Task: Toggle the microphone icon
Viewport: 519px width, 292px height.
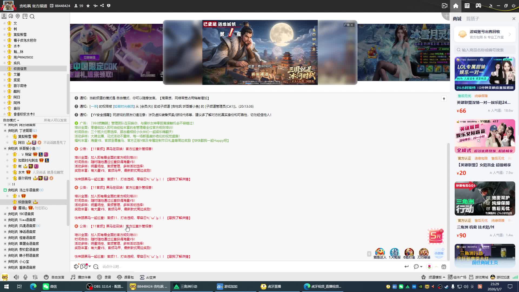Action: pos(25,277)
